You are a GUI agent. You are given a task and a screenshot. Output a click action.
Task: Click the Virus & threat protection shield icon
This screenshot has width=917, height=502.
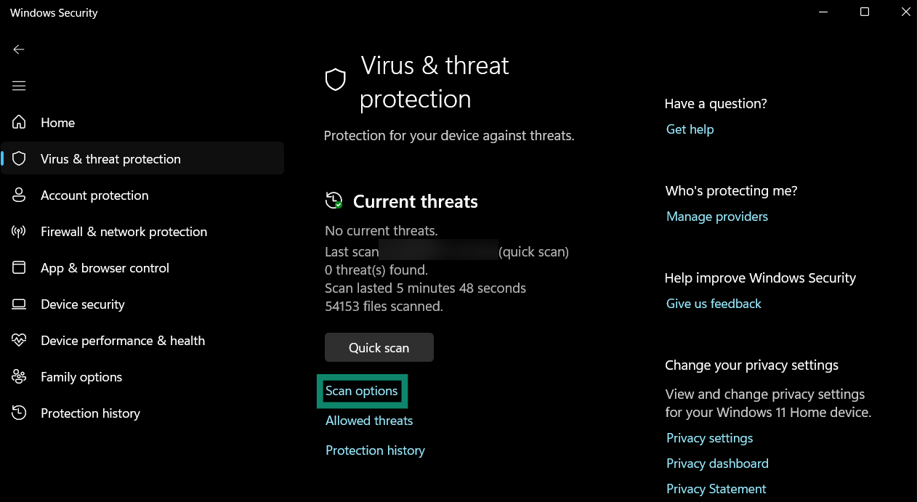(18, 158)
